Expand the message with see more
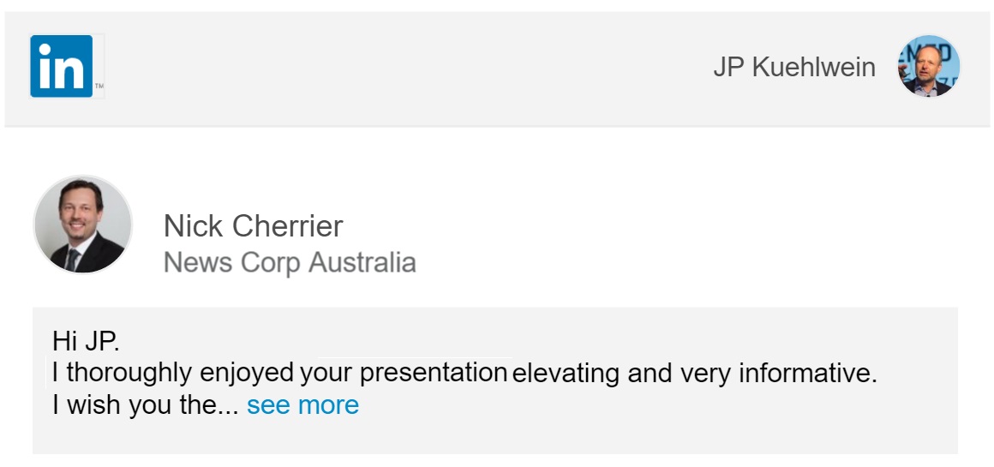This screenshot has width=994, height=467. 302,404
